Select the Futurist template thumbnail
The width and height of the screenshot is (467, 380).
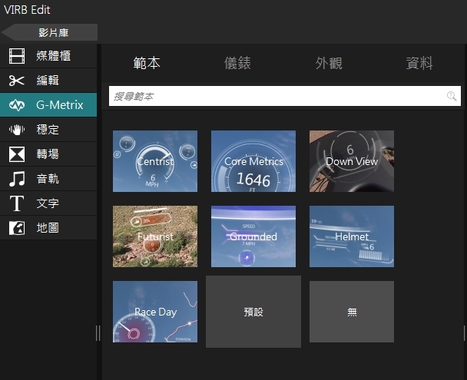155,236
